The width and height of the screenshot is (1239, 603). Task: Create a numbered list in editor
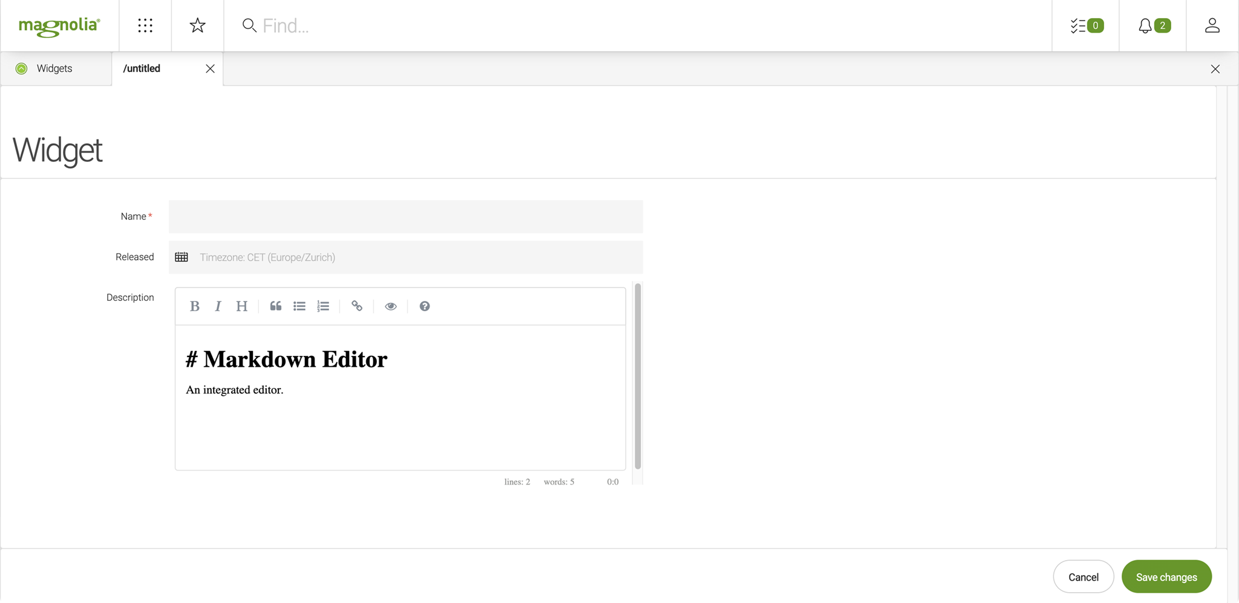pos(323,306)
